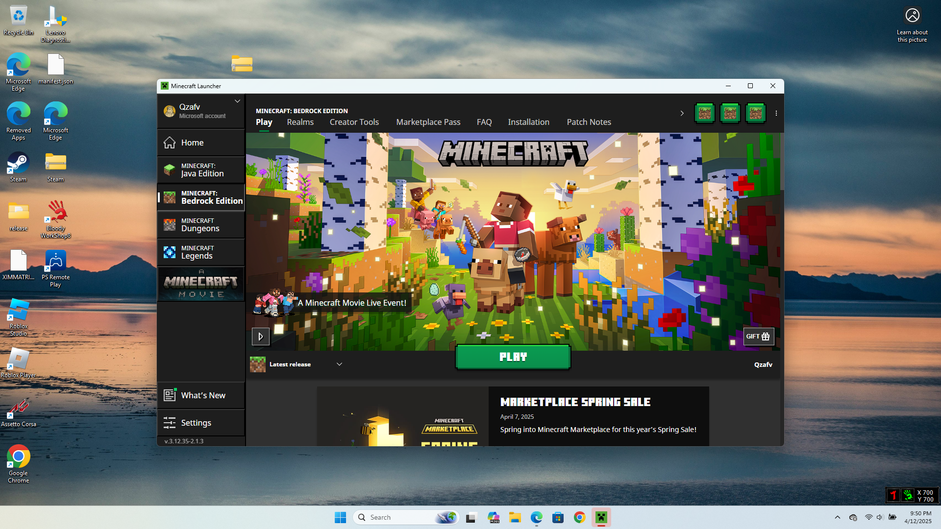The height and width of the screenshot is (529, 941).
Task: Open File Explorer from the taskbar
Action: 515,517
